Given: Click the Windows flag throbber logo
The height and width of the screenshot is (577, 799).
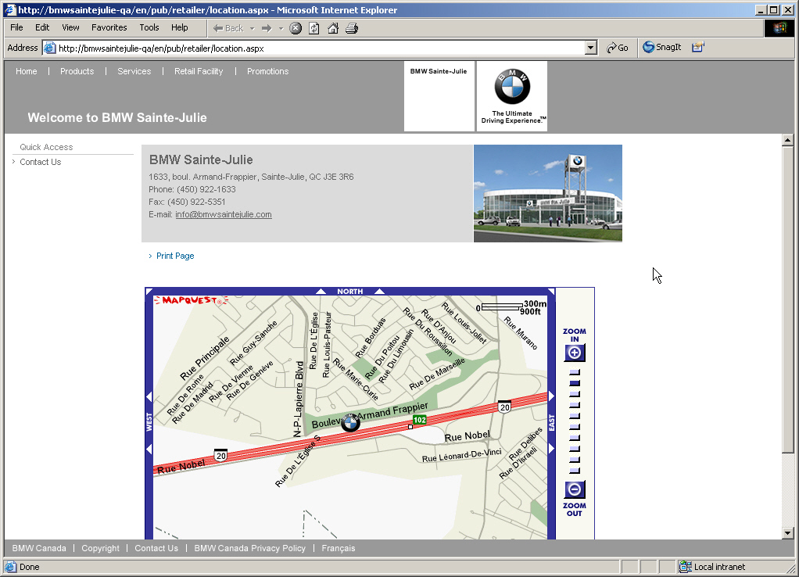Looking at the screenshot, I should (x=779, y=28).
